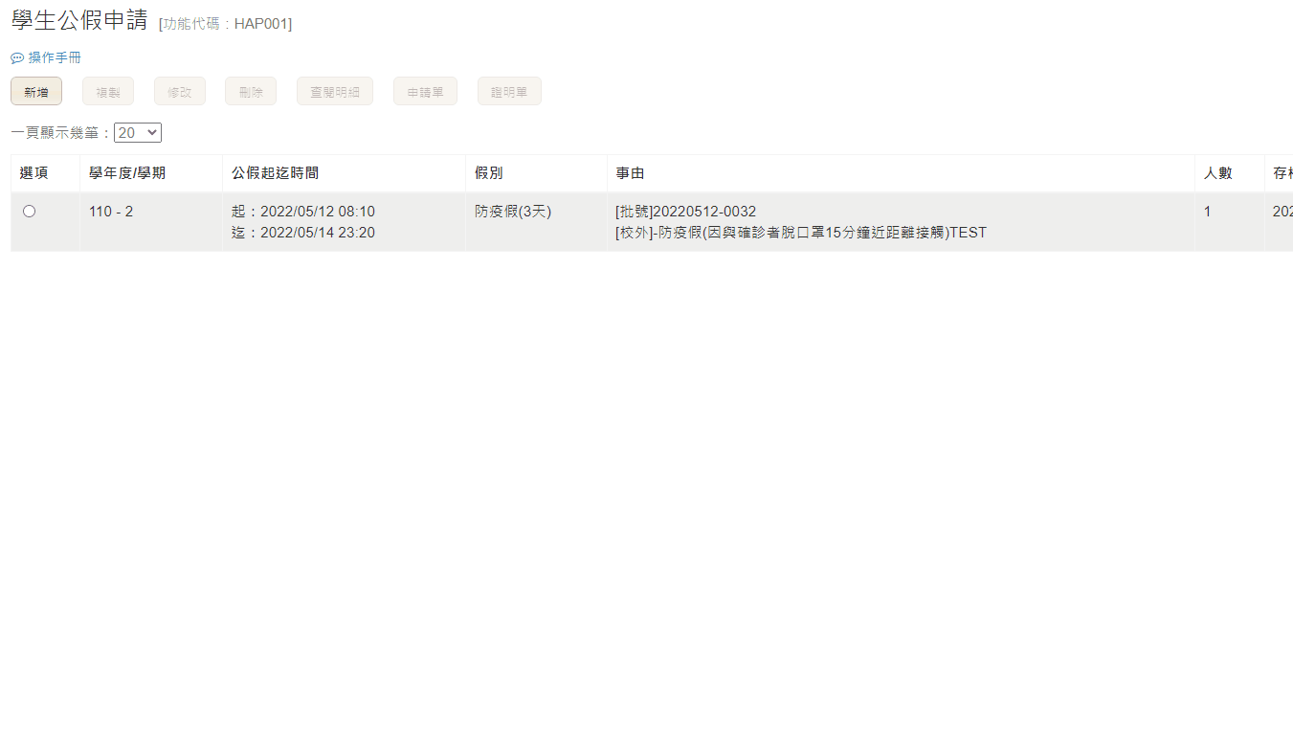This screenshot has width=1293, height=742.
Task: Open 查閱明細 to view details
Action: tap(335, 92)
